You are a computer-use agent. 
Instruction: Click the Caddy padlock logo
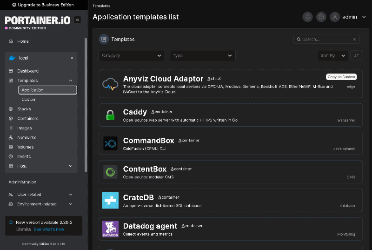click(110, 115)
